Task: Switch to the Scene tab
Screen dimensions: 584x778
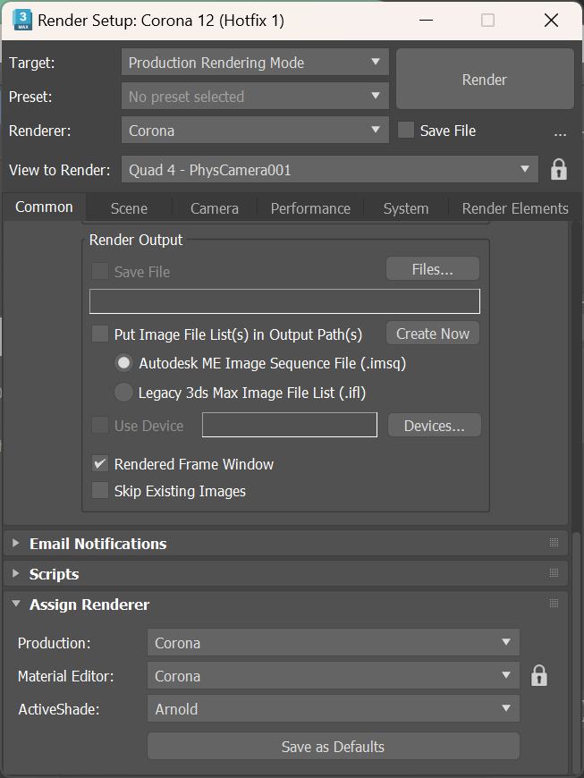Action: [x=129, y=208]
